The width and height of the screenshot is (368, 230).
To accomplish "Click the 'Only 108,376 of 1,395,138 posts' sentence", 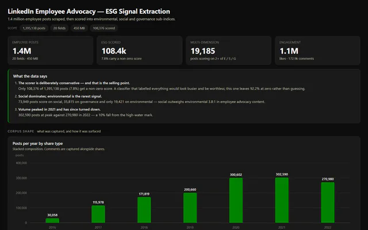I will point(162,89).
